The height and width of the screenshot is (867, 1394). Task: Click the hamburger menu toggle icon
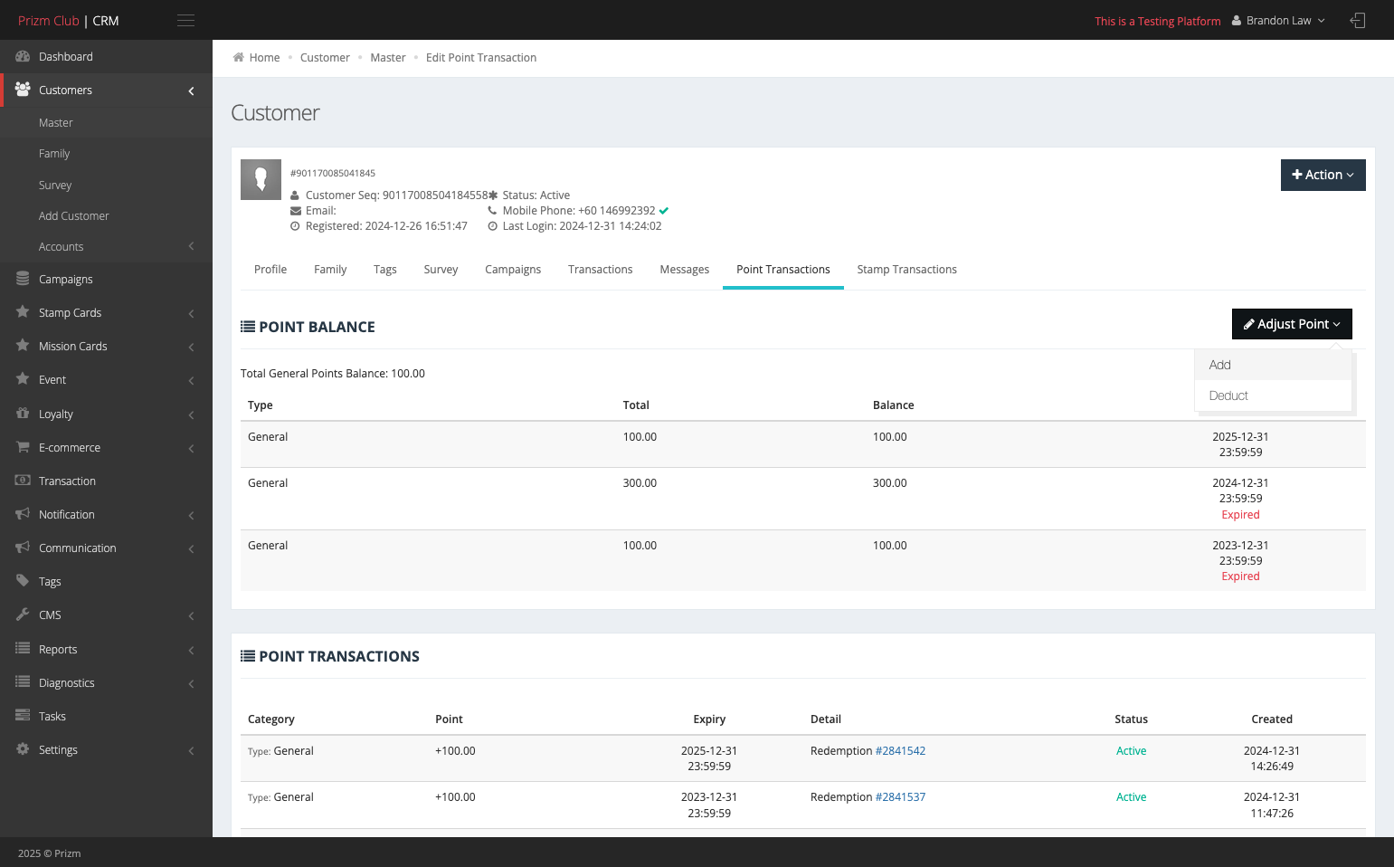click(x=185, y=20)
